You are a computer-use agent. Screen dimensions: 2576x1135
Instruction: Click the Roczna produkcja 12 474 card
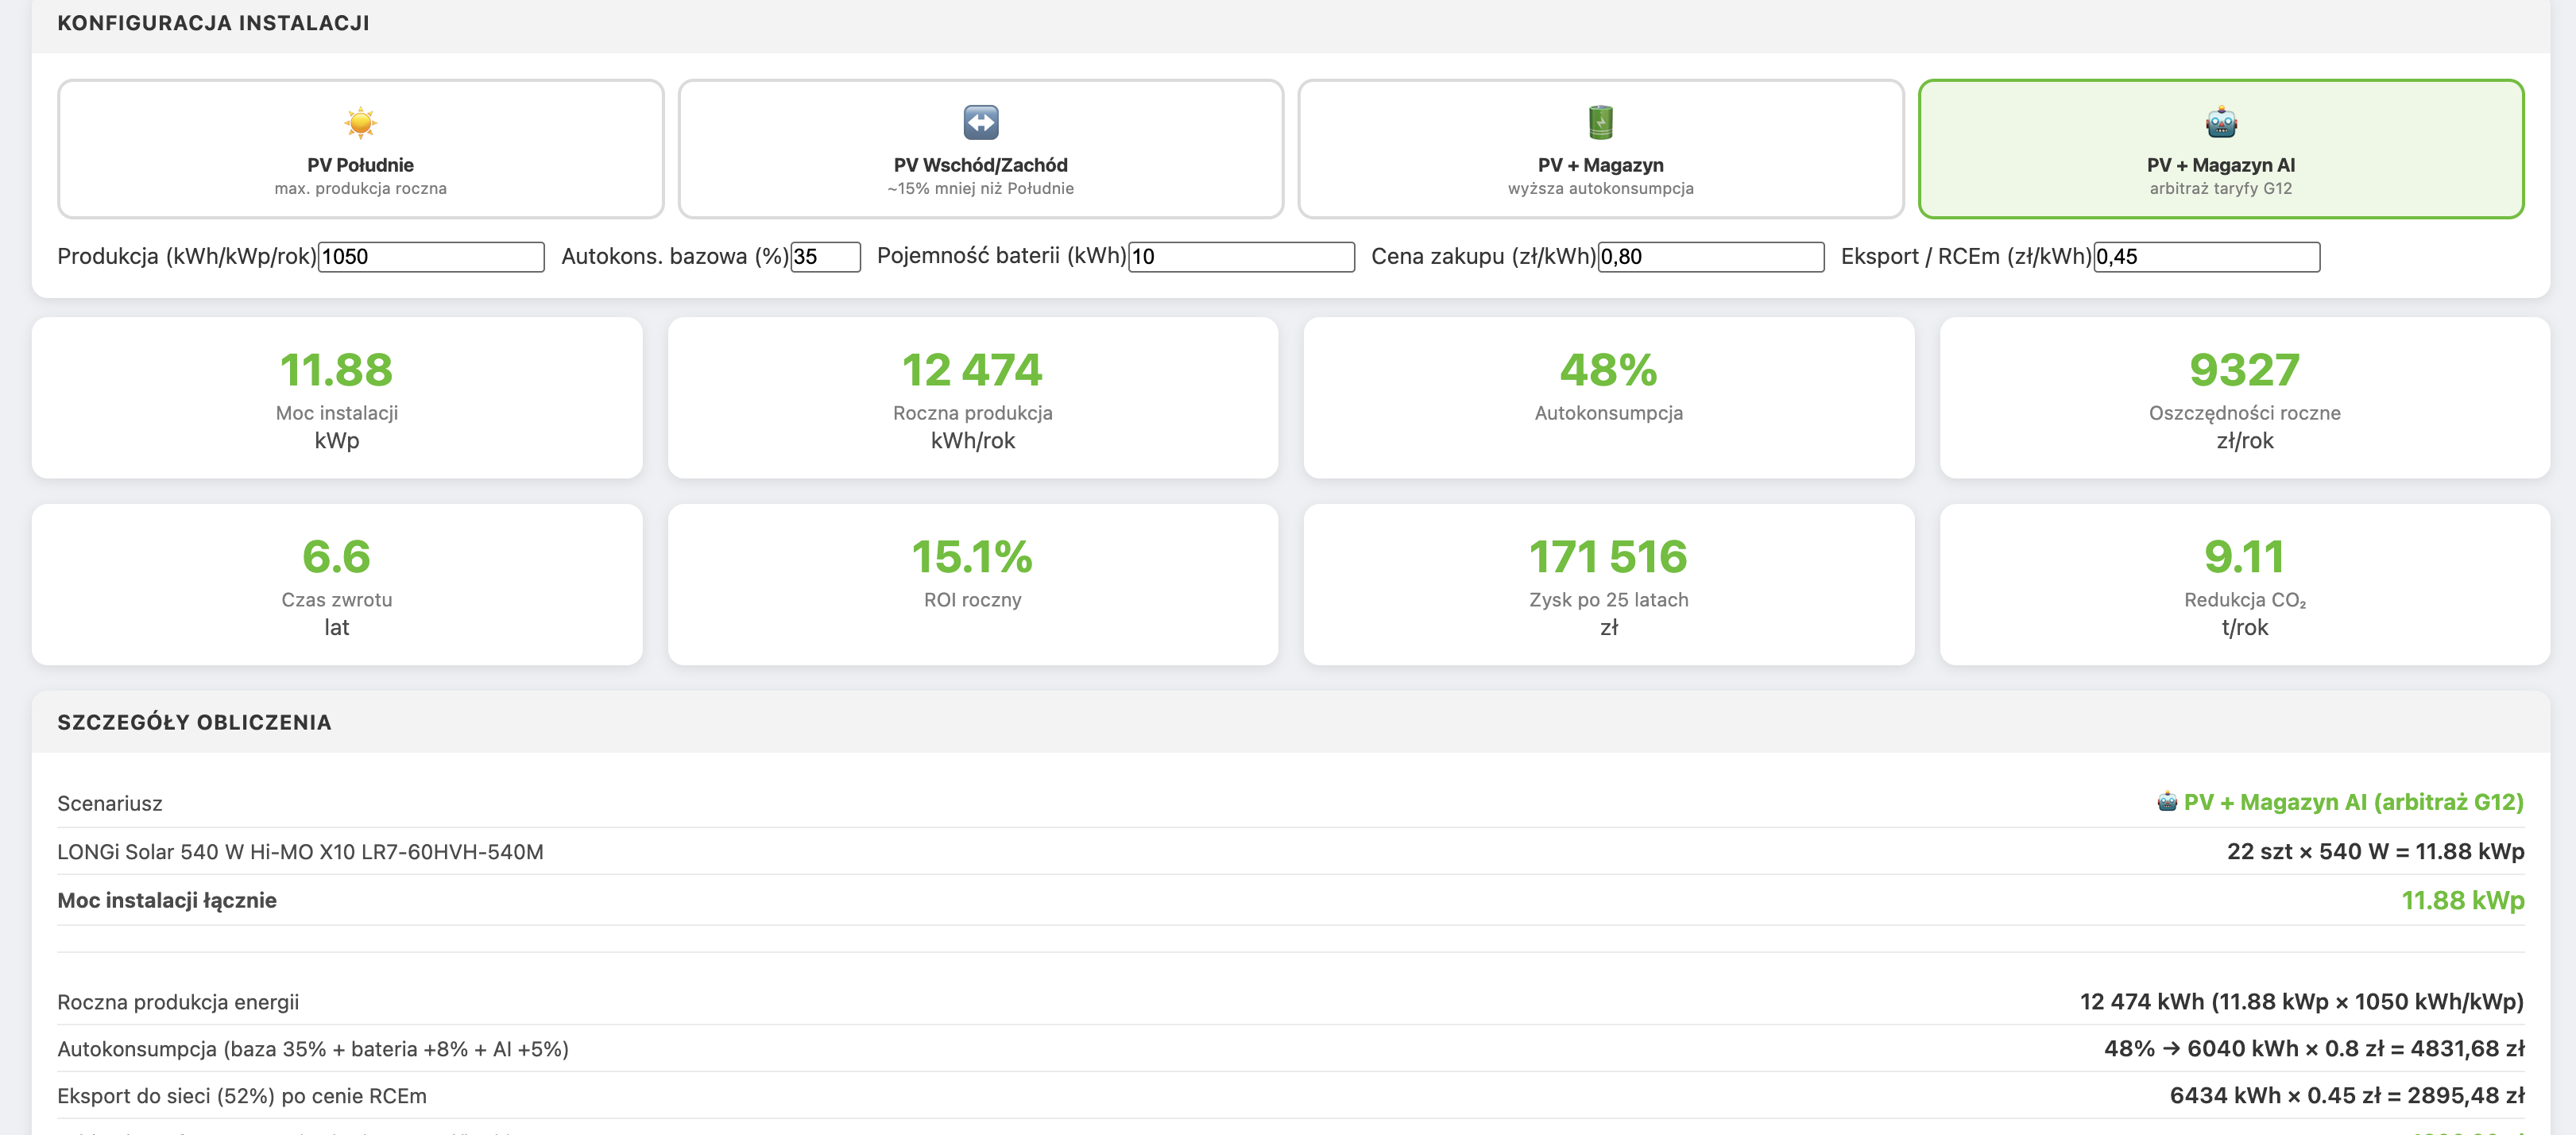[x=972, y=398]
